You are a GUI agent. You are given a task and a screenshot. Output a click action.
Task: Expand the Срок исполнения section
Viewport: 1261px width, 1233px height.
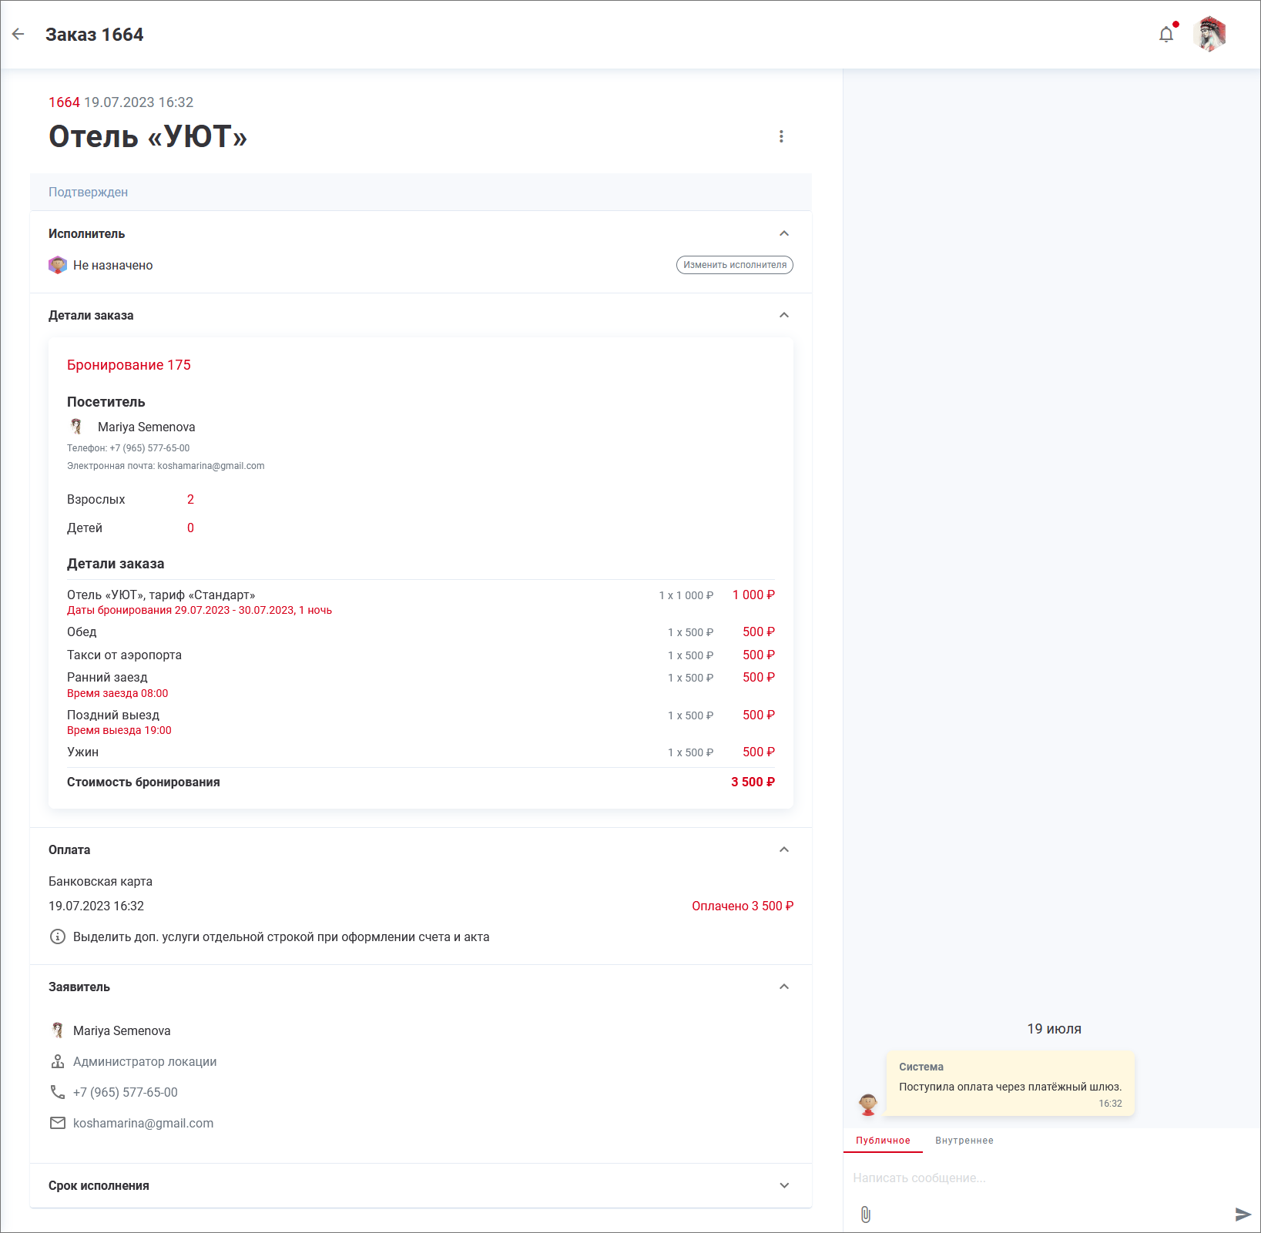tap(784, 1185)
